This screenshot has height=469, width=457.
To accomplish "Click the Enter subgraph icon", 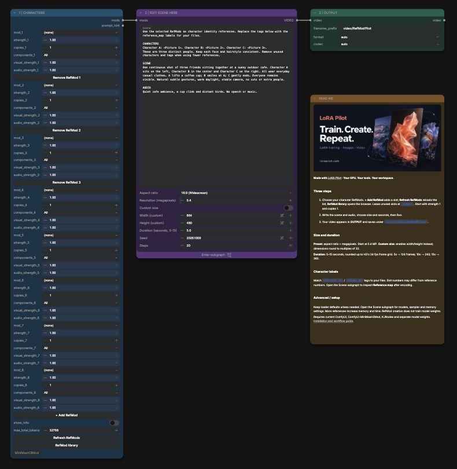I will click(x=229, y=255).
